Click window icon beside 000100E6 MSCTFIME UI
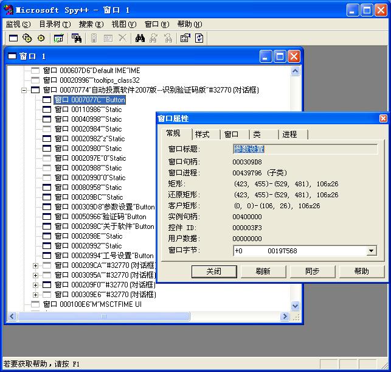391x372 pixels. coord(35,304)
